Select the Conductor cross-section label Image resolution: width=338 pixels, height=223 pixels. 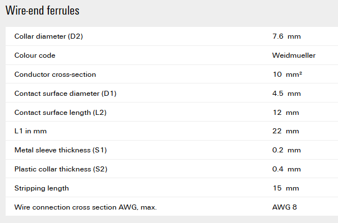[55, 75]
